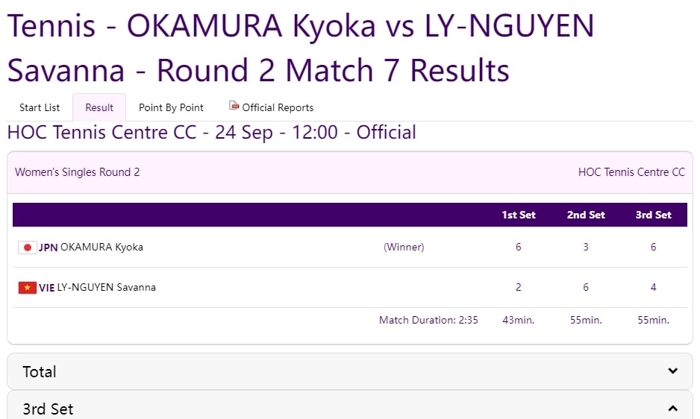Click the Women's Singles Round 2 label

(x=77, y=172)
